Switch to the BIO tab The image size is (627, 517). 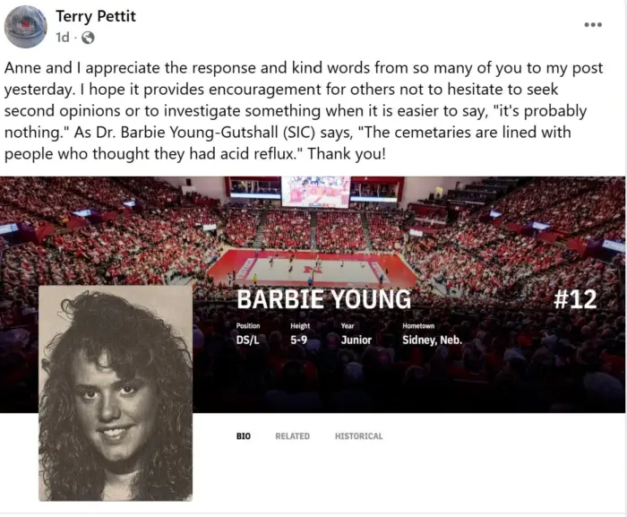tap(243, 436)
